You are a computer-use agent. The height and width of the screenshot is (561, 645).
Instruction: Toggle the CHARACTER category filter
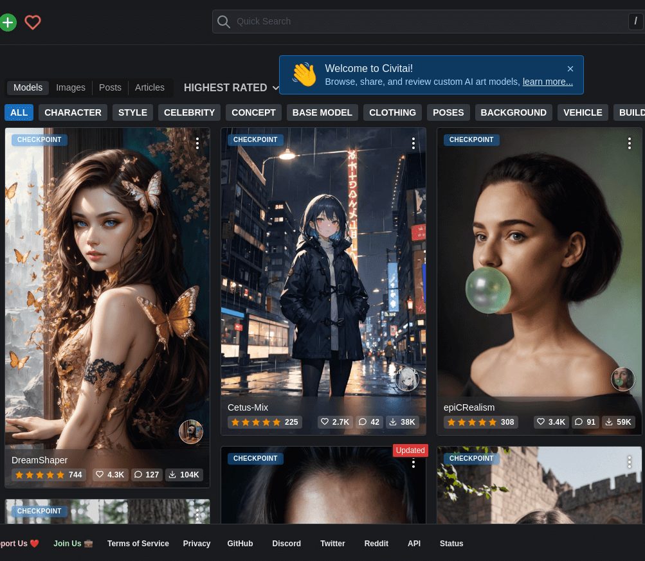click(73, 112)
